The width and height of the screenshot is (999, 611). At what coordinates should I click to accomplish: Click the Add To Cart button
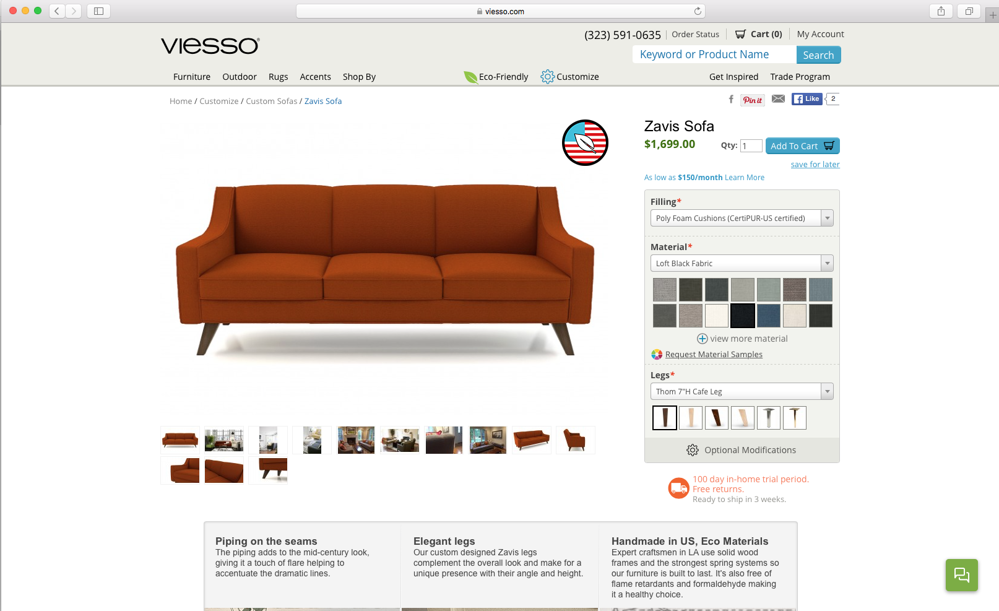pyautogui.click(x=803, y=145)
